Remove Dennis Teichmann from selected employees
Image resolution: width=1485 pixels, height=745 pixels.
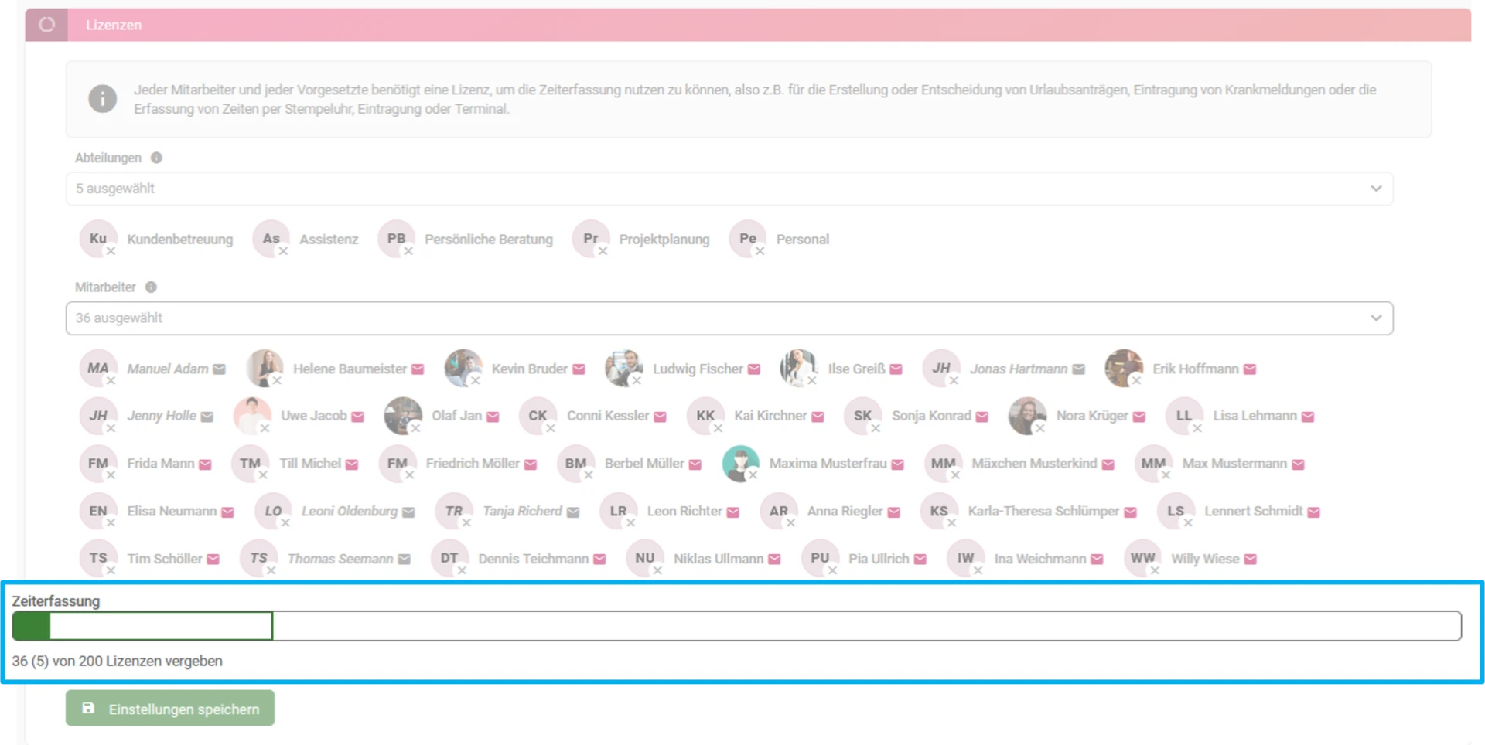point(463,570)
